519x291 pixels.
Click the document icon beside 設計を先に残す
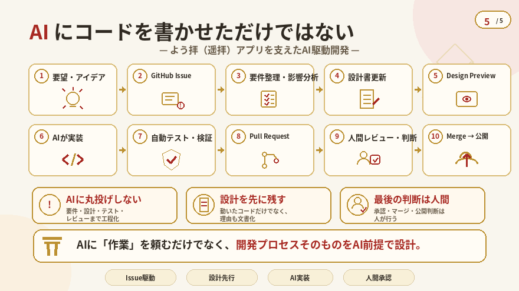tap(203, 205)
